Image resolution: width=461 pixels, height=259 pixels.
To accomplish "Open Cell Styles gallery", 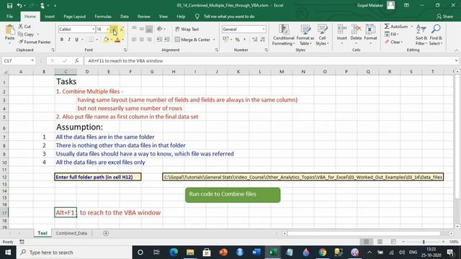I will [322, 35].
